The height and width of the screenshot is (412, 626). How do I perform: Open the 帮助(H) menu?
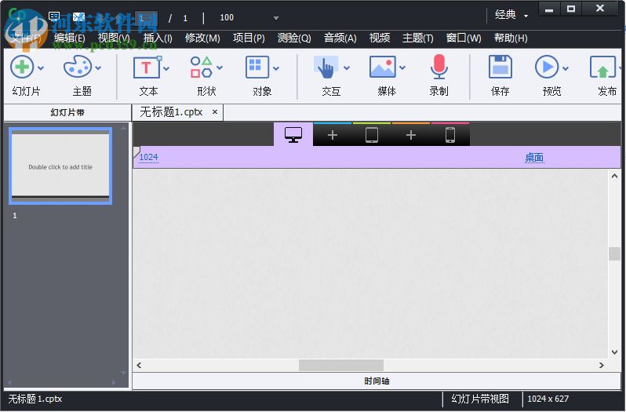[x=511, y=38]
